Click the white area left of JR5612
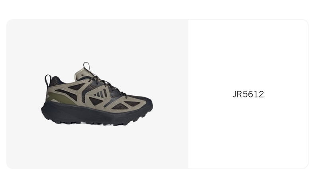Viewport: 315px width, 169px height. 210,94
